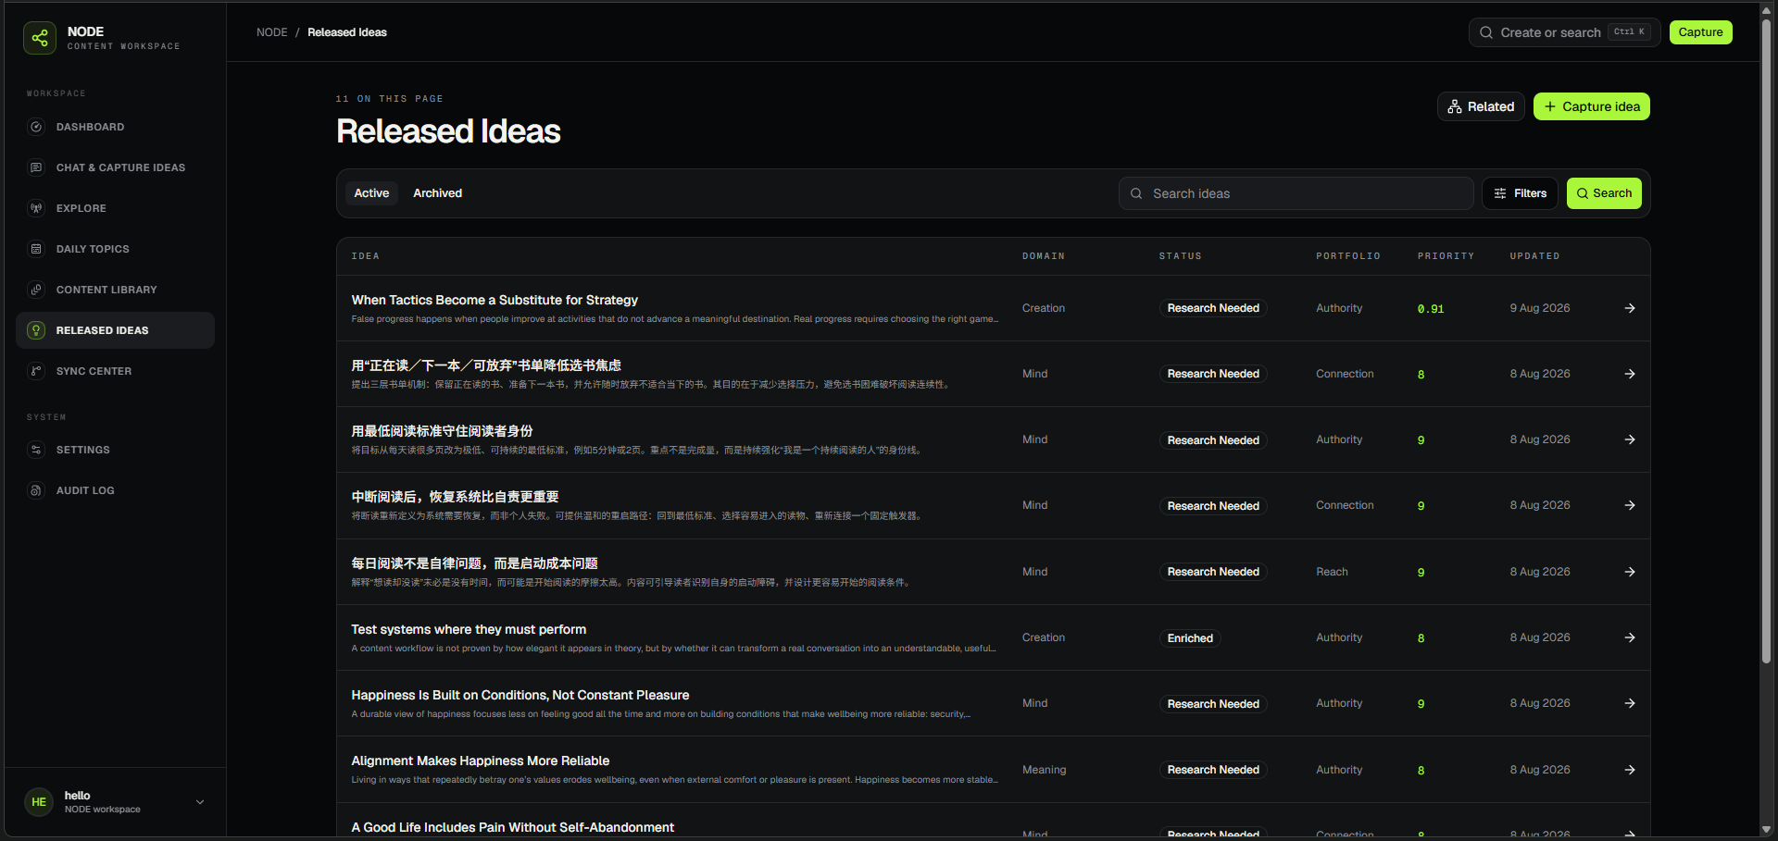Switch to the Active tab
This screenshot has width=1778, height=841.
click(371, 193)
